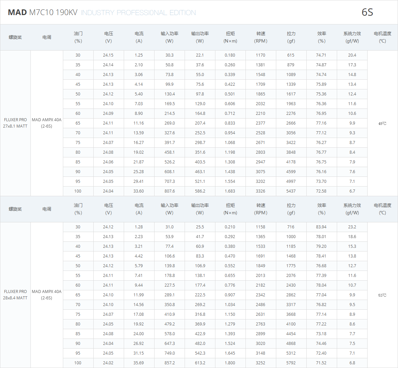Image resolution: width=398 pixels, height=368 pixels.
Task: Click voltage value 24.09
Action: point(108,114)
